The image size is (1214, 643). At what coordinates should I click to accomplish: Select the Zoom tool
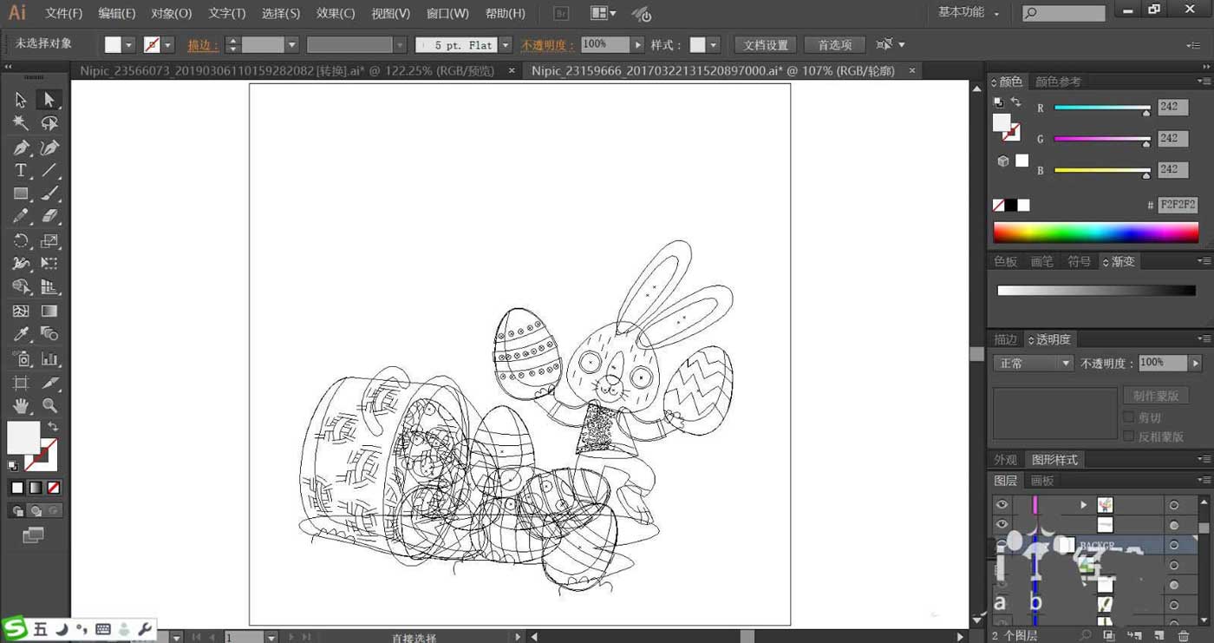click(49, 405)
